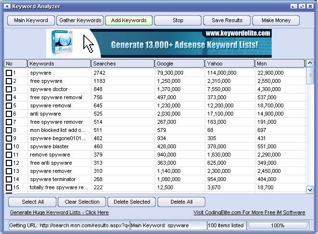The image size is (318, 234).
Task: Select checkbox of row 5 spyware removal
Action: [9, 105]
